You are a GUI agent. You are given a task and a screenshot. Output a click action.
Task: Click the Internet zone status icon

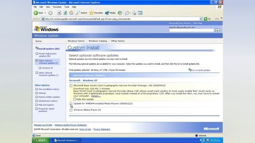click(x=196, y=135)
